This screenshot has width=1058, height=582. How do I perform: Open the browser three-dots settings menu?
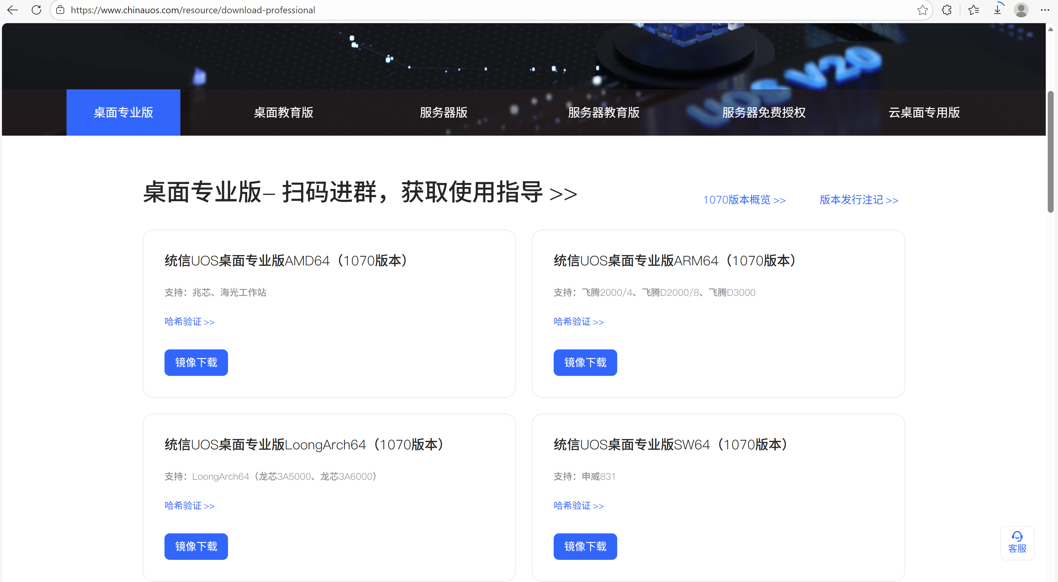1045,10
